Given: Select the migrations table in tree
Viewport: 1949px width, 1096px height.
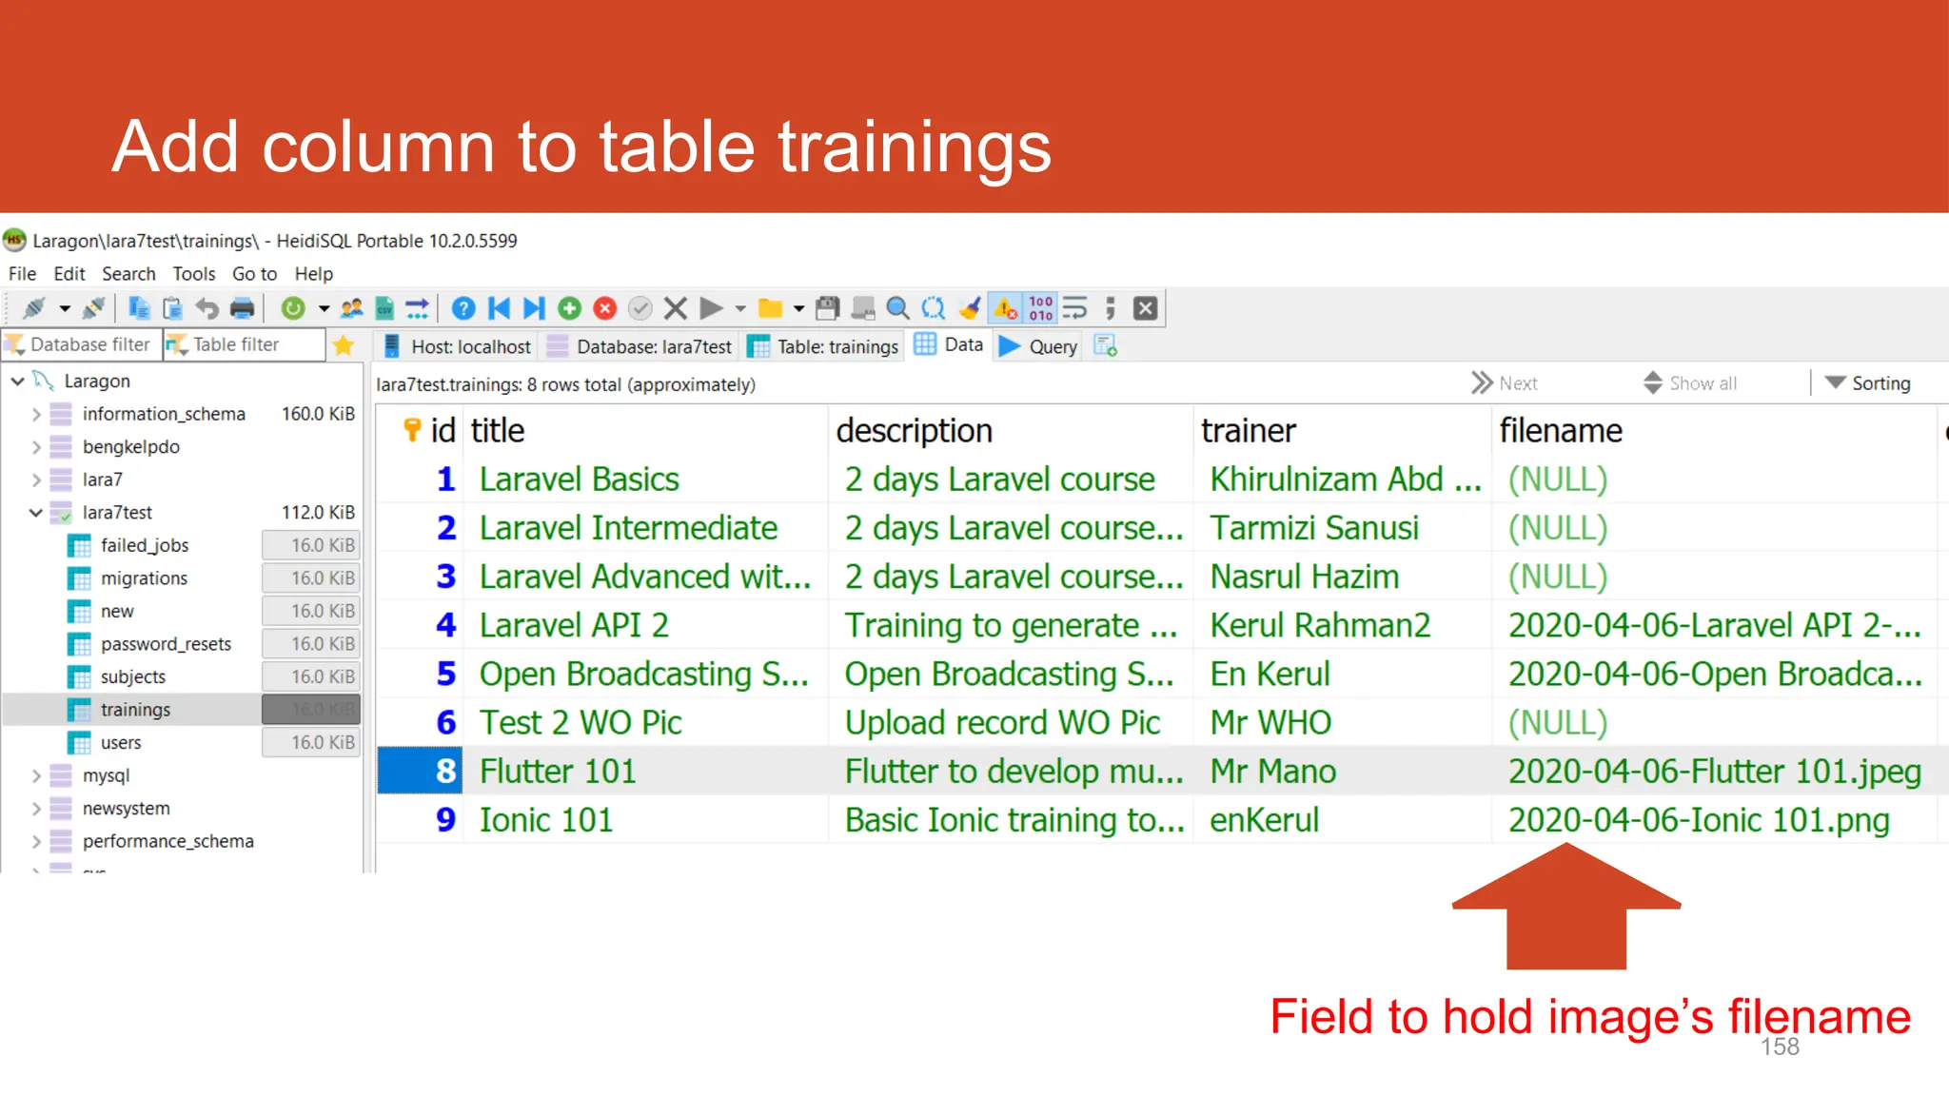Looking at the screenshot, I should click(144, 578).
